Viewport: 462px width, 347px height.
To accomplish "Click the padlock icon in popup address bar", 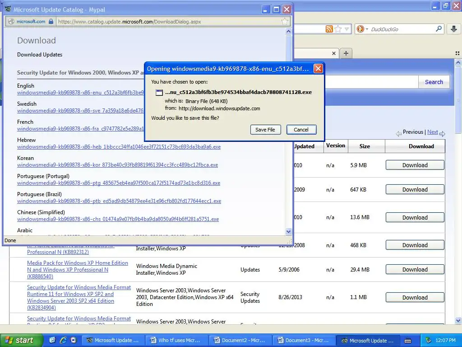I will pyautogui.click(x=51, y=21).
